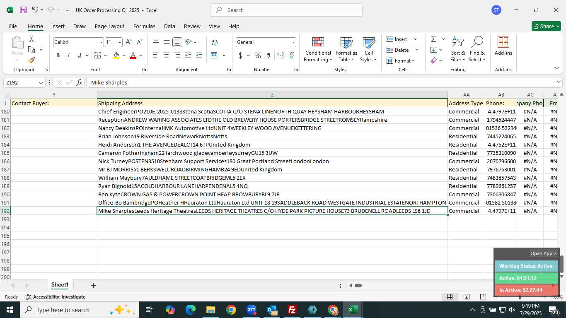The height and width of the screenshot is (318, 566).
Task: Open Find & Select magnifier
Action: tap(477, 50)
